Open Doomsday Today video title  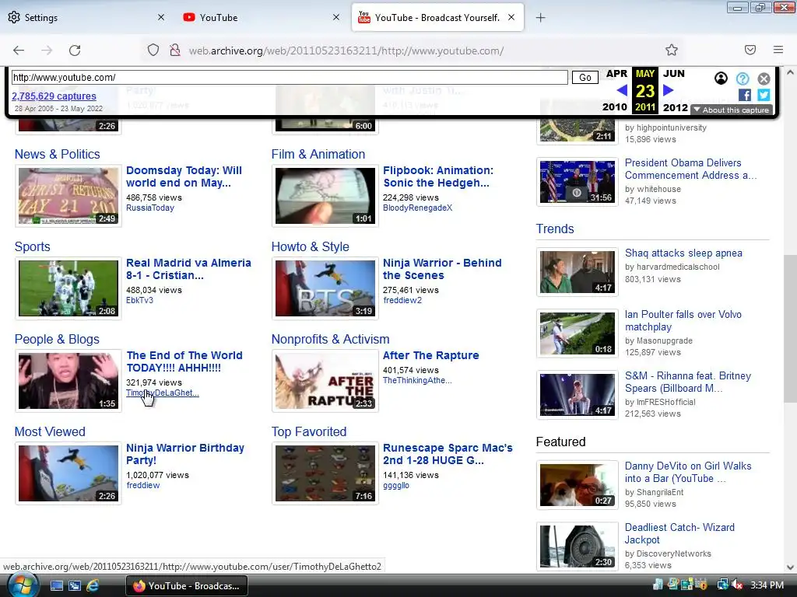point(184,176)
